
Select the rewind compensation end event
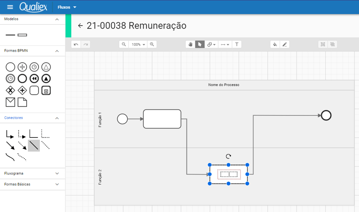[34, 79]
